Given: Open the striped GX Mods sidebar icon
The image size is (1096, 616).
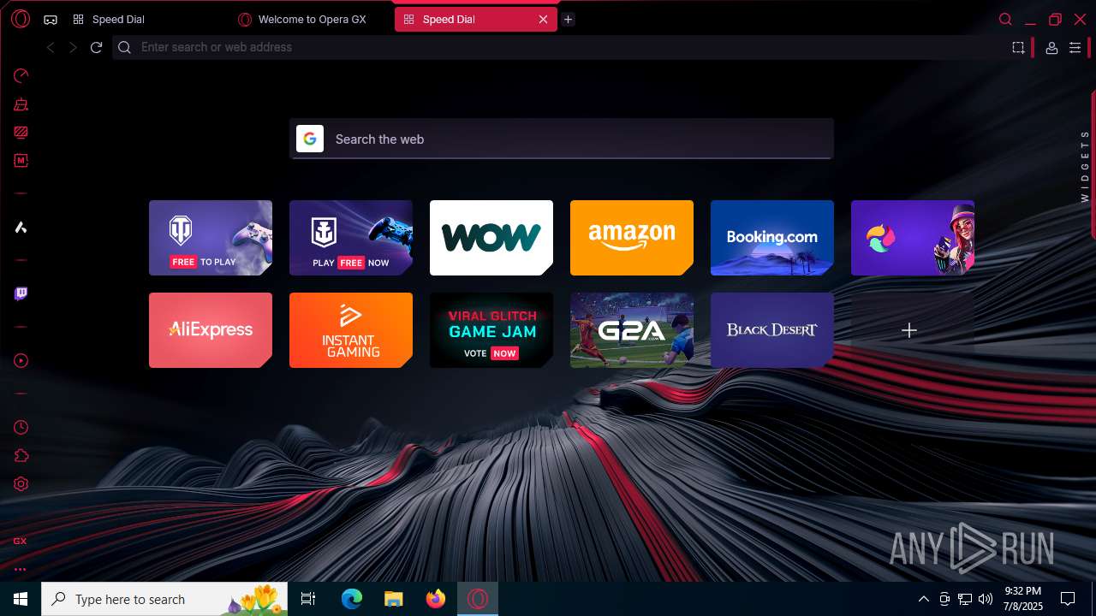Looking at the screenshot, I should coord(21,133).
